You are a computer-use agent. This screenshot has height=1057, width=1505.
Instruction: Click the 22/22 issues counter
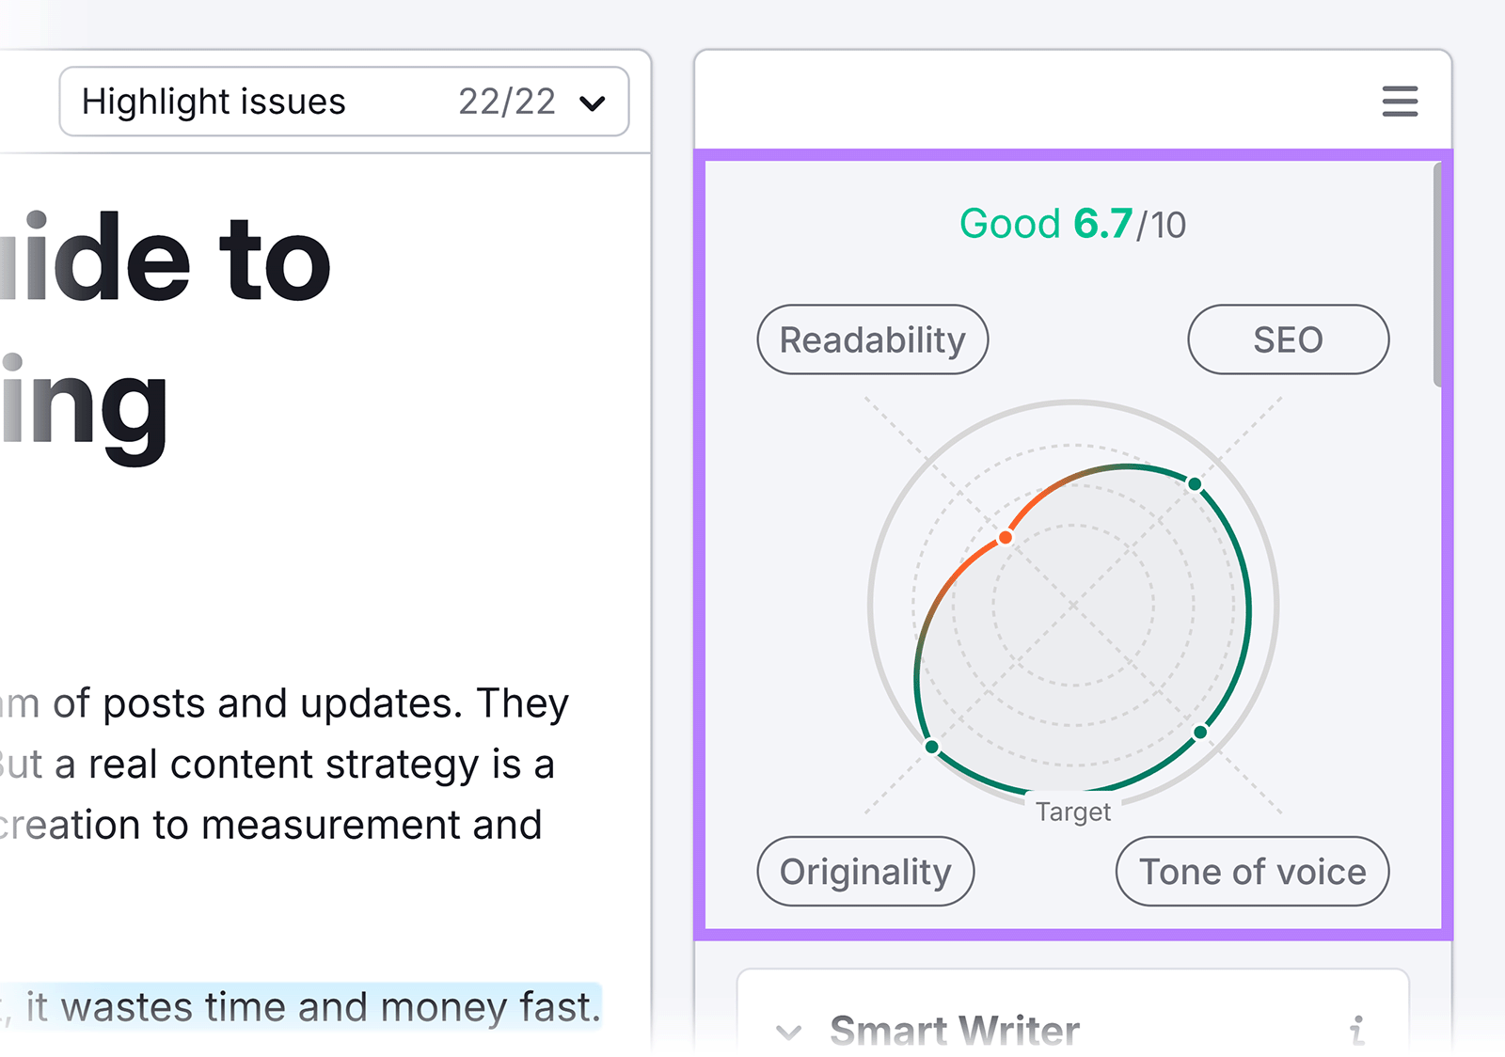pos(506,102)
